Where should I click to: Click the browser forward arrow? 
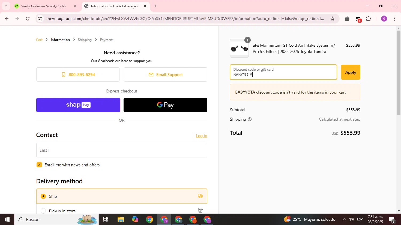click(17, 19)
